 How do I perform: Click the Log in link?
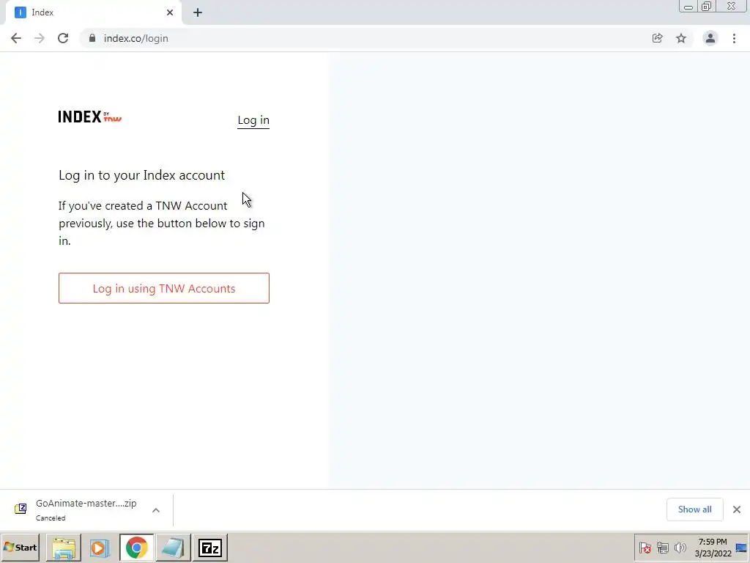(x=253, y=120)
